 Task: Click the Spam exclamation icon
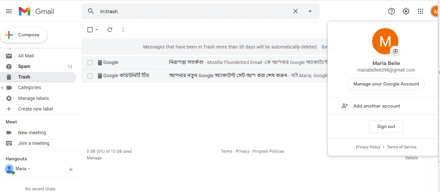tap(9, 66)
